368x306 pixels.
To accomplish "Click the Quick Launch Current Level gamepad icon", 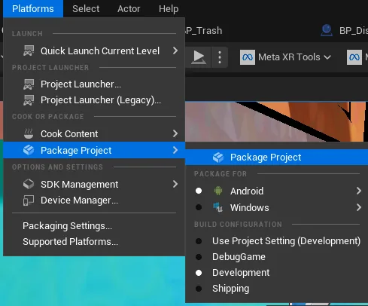I will [29, 50].
